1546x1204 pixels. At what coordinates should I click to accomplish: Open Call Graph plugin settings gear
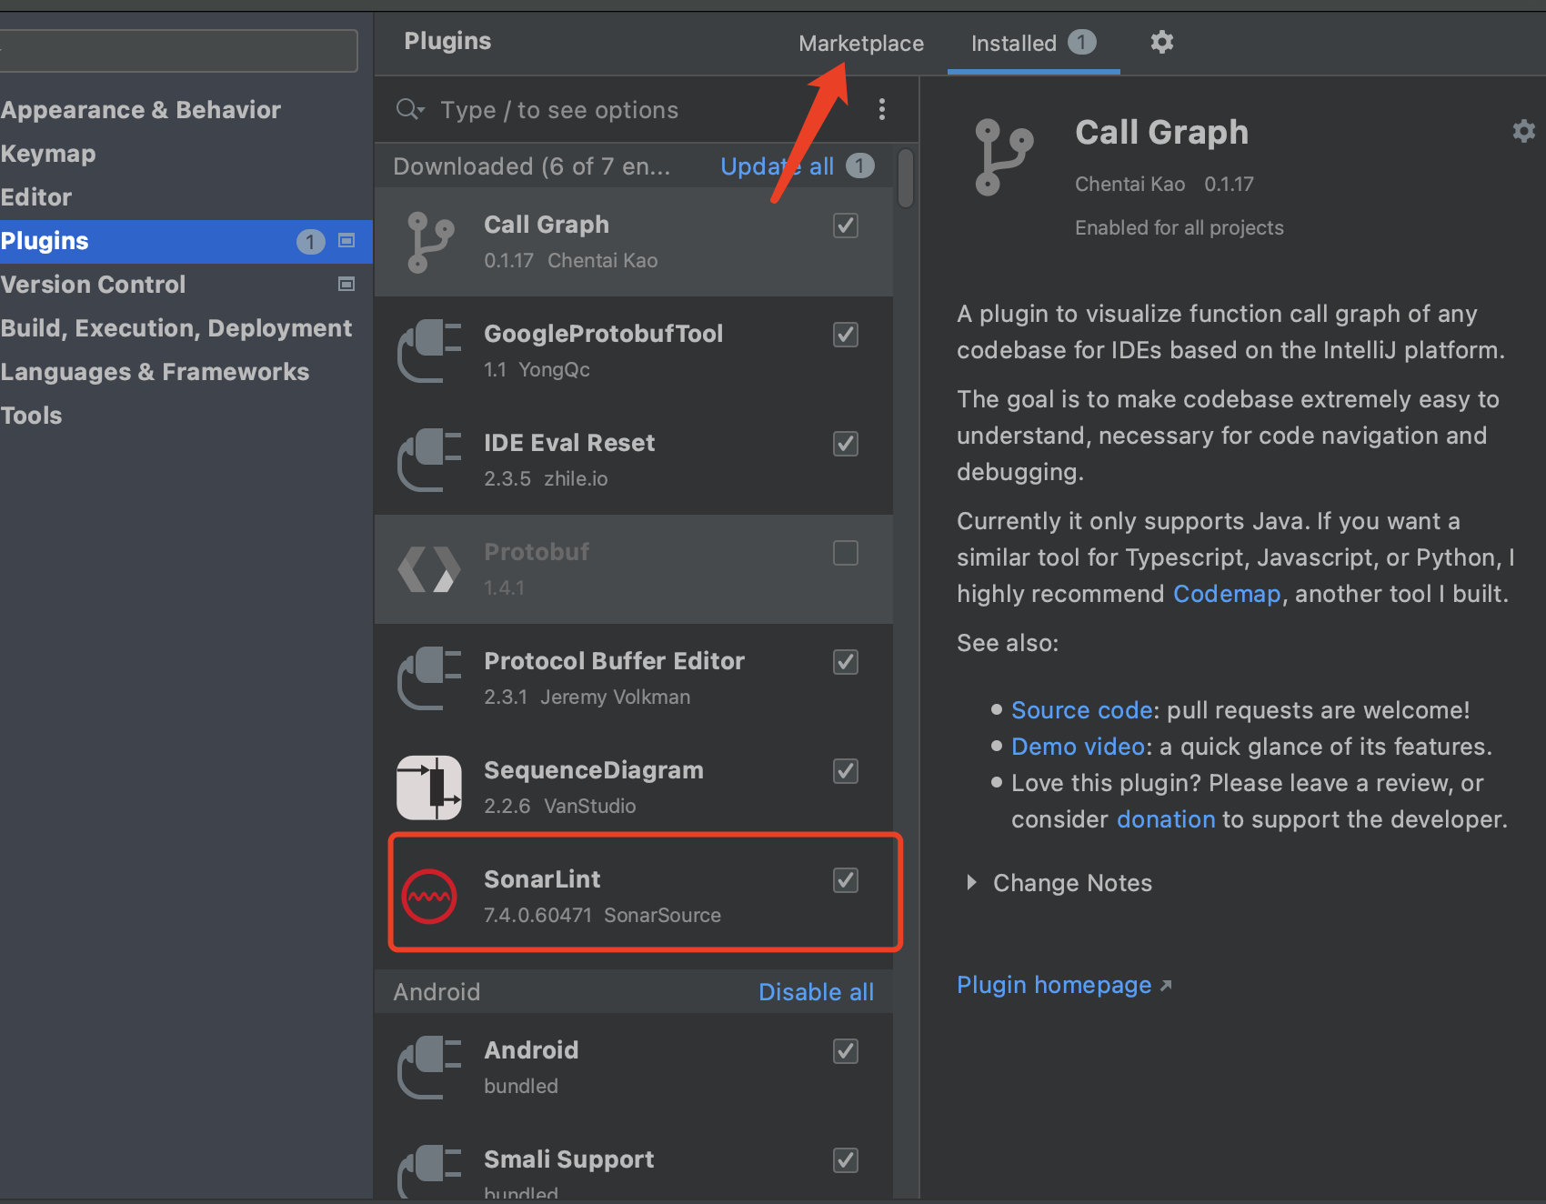1523,131
